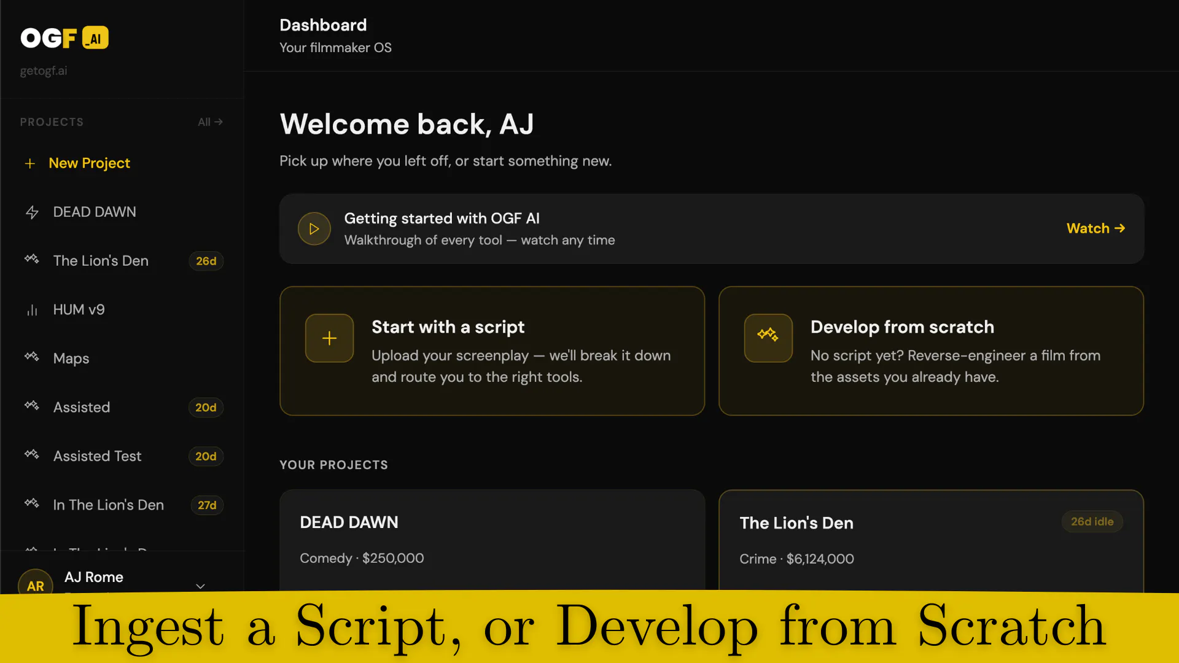Click the sparkle icon beside Assisted Test
Image resolution: width=1179 pixels, height=663 pixels.
click(32, 455)
